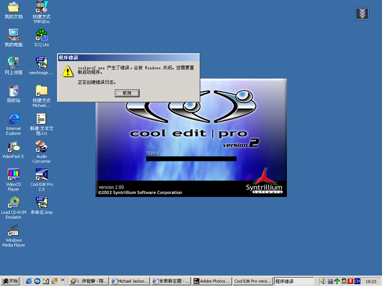
Task: Click the CH input language indicator
Action: pos(357,281)
